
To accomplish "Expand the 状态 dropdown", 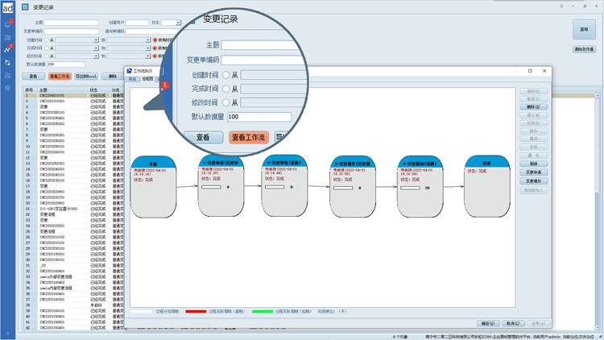I will 177,23.
